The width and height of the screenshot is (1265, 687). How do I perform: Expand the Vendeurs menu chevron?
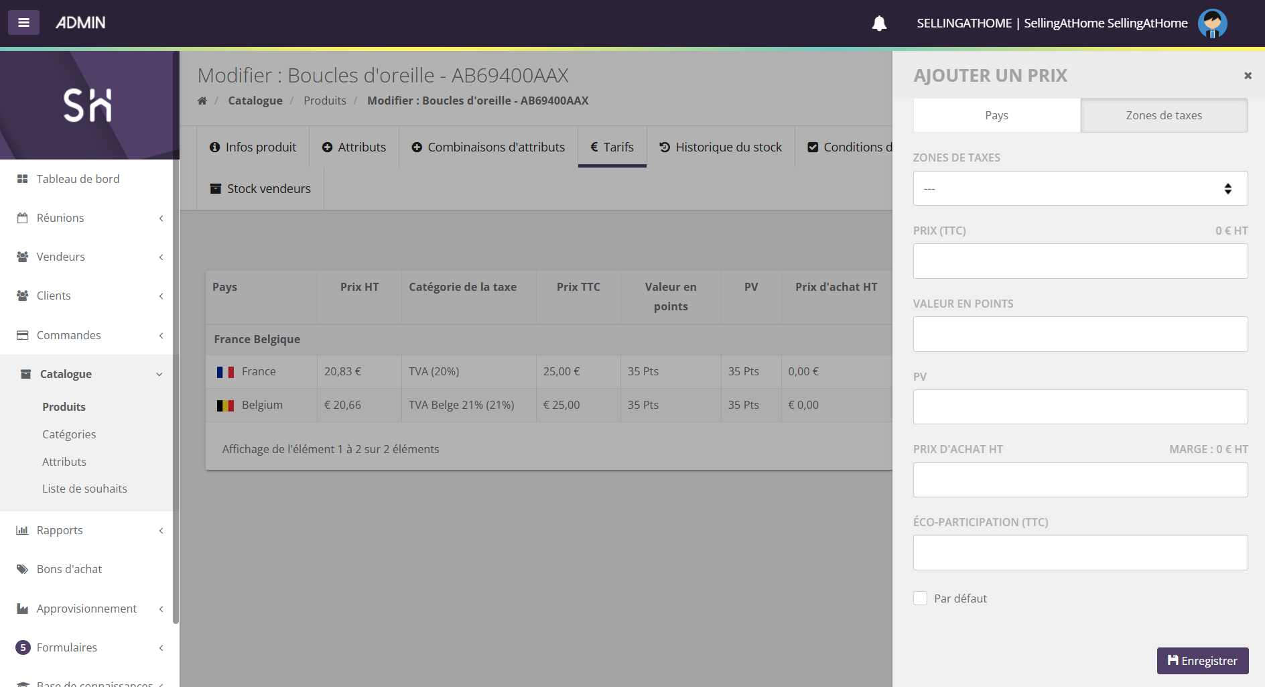click(161, 257)
